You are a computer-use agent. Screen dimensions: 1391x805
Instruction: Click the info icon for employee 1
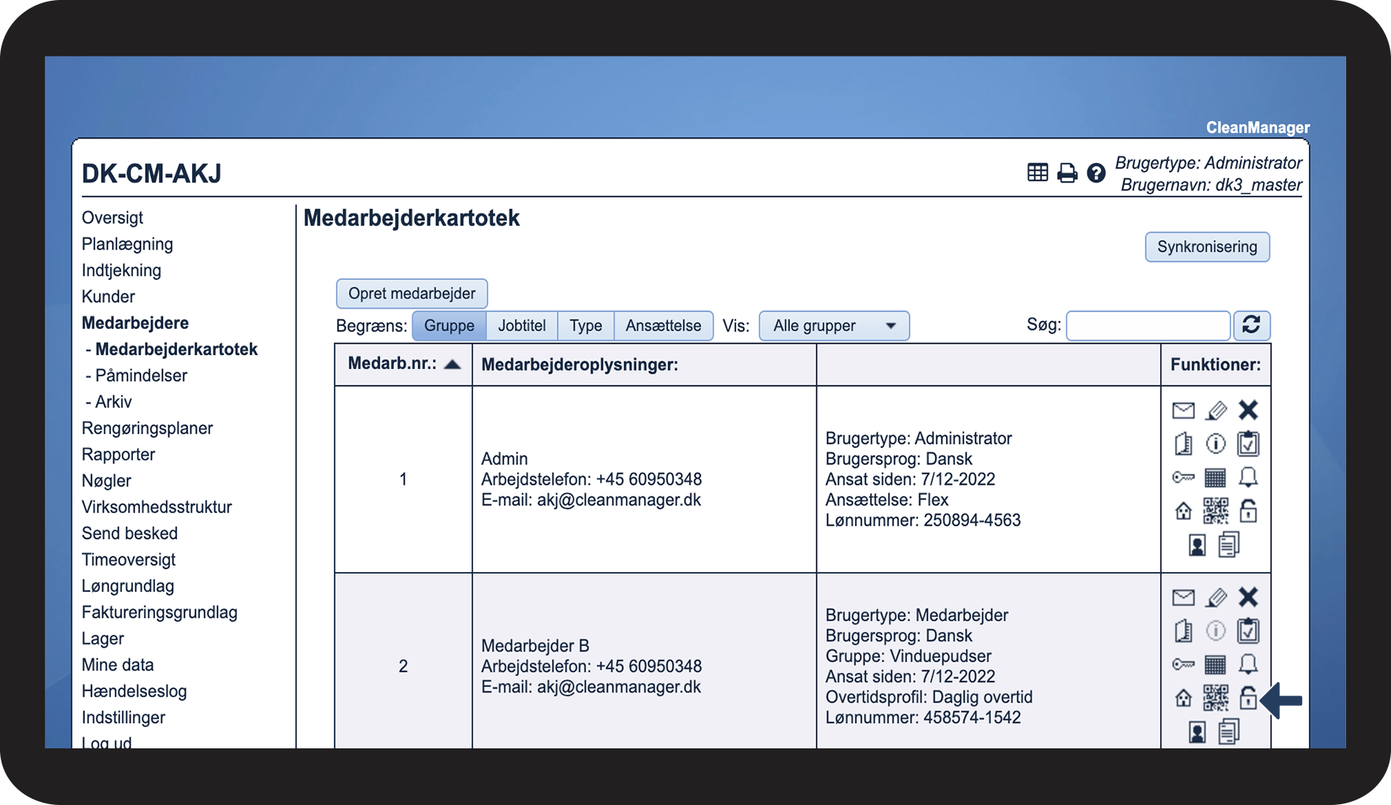pos(1215,444)
